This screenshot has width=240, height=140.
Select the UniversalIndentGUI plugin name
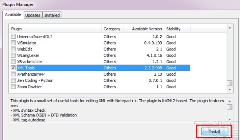[x=34, y=37]
